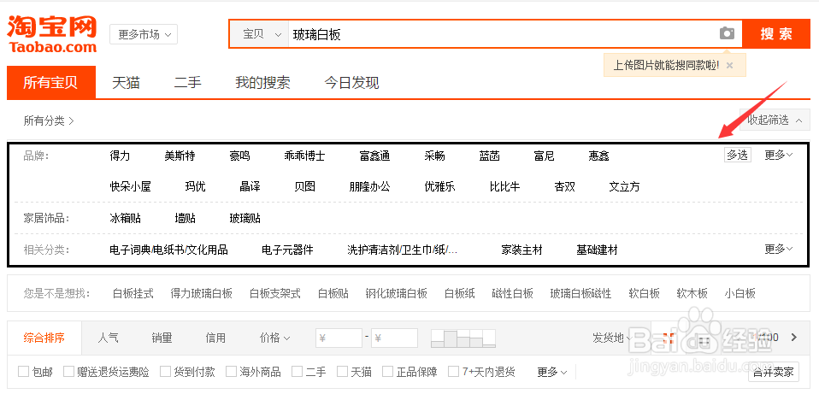Select the 所有宝贝 tab
Screen dimensions: 819x394
tap(51, 82)
